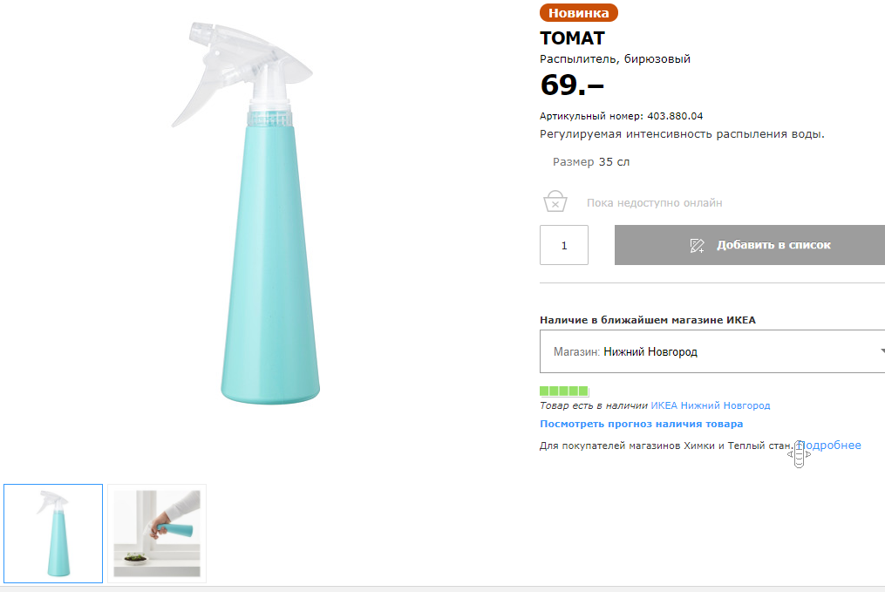
Task: Click the Распылитель, бирюзовый subtitle
Action: [615, 59]
